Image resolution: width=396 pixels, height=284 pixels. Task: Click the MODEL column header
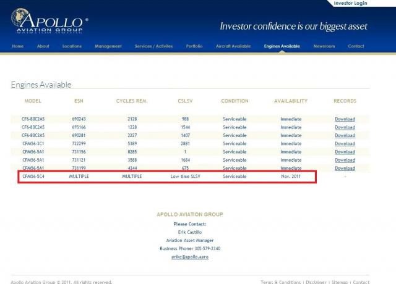click(33, 101)
